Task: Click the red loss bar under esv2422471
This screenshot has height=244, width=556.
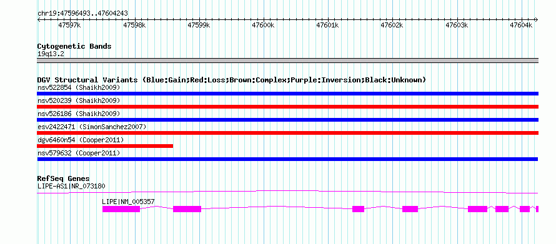Action: (287, 133)
